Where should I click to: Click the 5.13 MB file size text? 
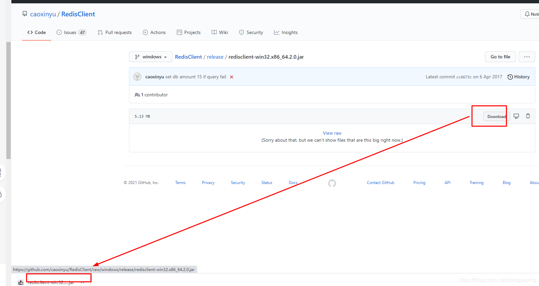tap(142, 116)
